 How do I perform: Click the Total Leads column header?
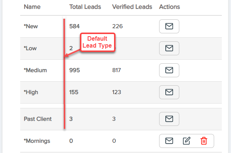85,7
